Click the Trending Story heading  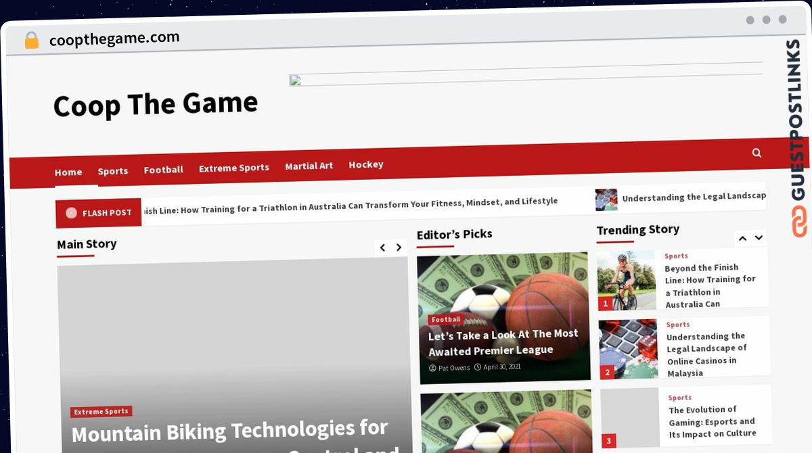[638, 231]
